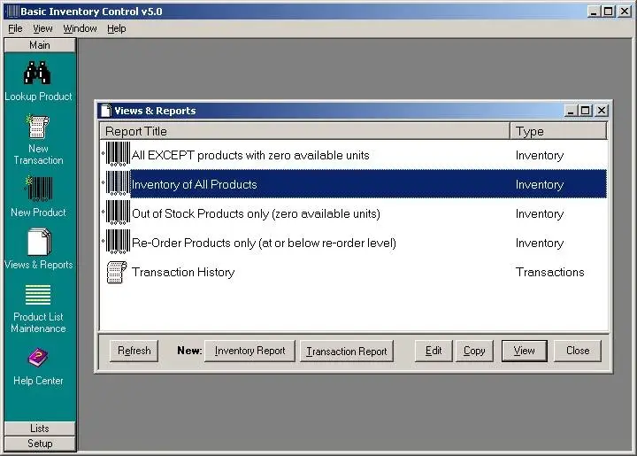The width and height of the screenshot is (637, 456).
Task: Open the Help Center book icon
Action: point(38,358)
